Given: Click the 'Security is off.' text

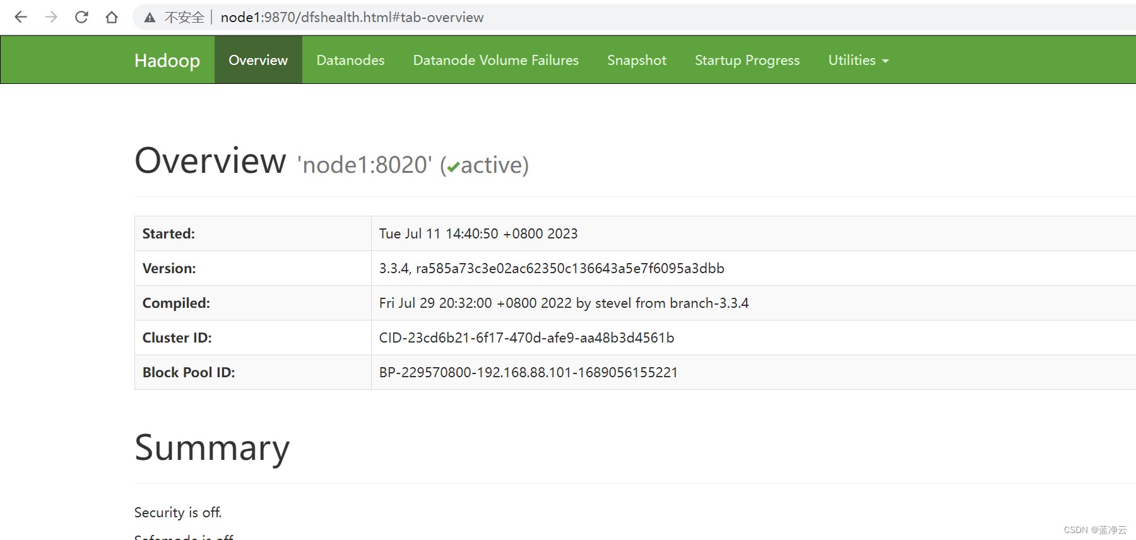Looking at the screenshot, I should point(178,512).
